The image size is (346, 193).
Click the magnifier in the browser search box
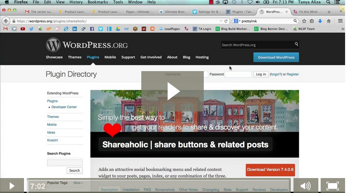(x=295, y=21)
